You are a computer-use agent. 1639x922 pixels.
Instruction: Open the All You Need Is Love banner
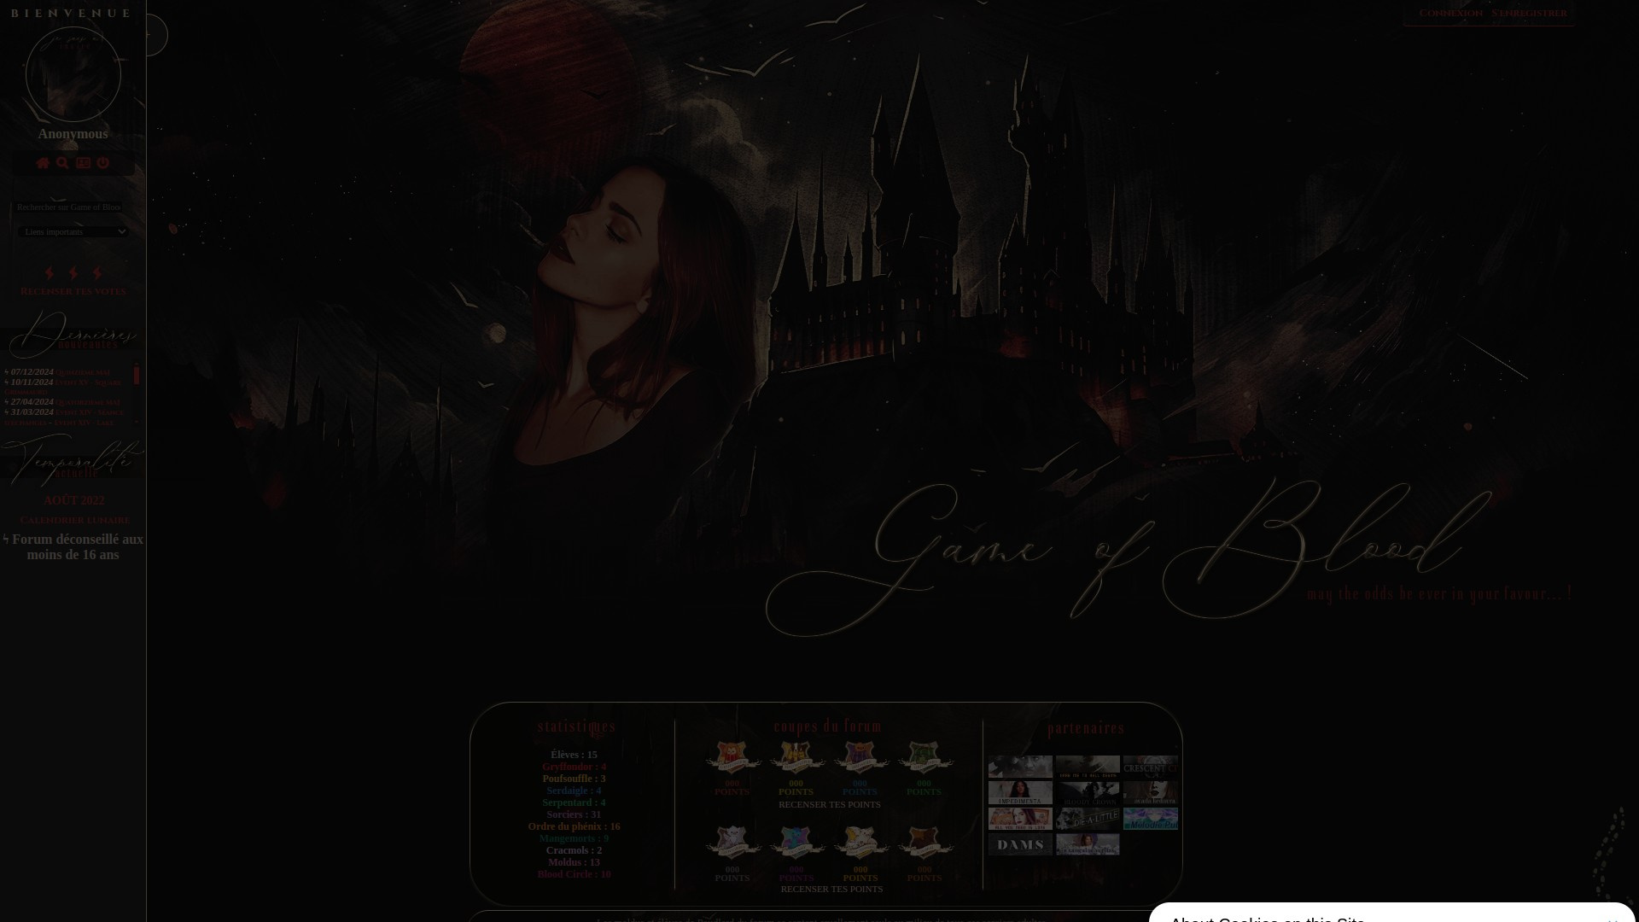point(1020,819)
